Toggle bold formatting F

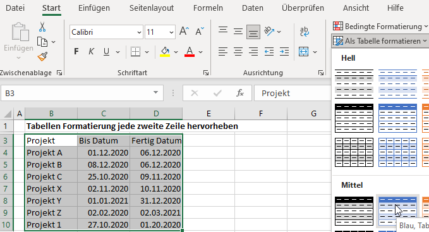pyautogui.click(x=76, y=51)
